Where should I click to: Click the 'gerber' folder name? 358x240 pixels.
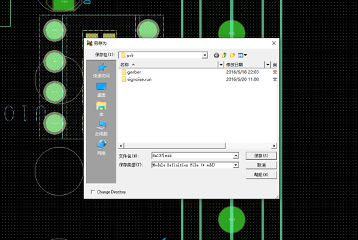(x=134, y=72)
